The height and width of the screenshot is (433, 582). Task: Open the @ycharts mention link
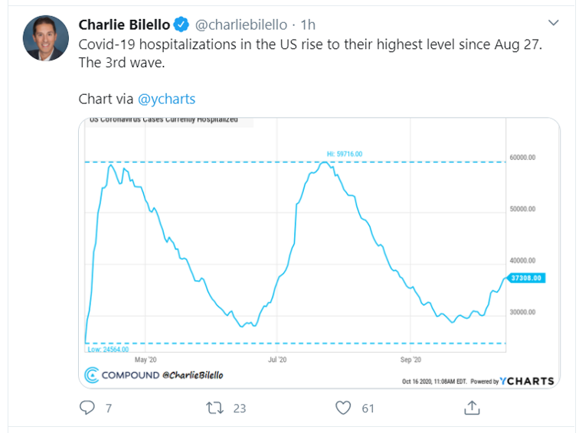[167, 99]
